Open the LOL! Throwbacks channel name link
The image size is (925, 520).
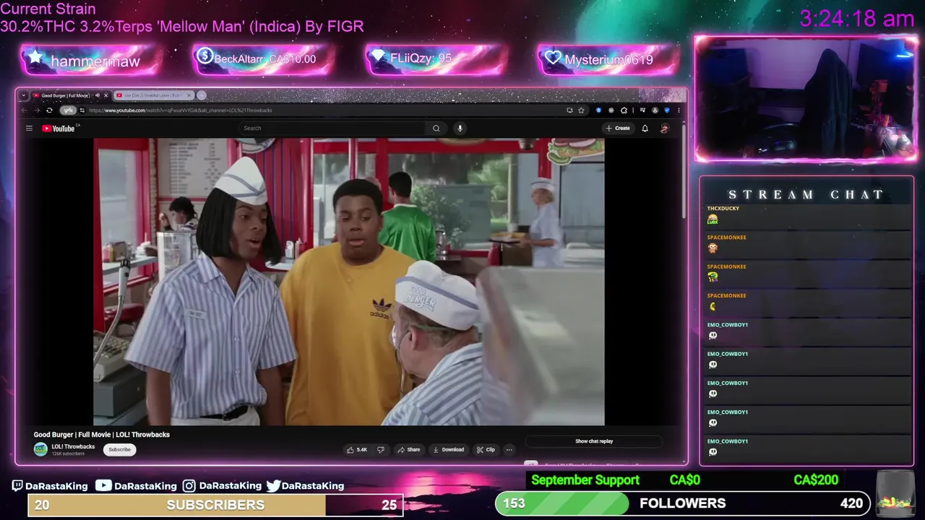tap(73, 446)
